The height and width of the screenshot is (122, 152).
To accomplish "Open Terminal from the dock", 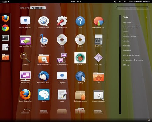I will click(5, 38).
